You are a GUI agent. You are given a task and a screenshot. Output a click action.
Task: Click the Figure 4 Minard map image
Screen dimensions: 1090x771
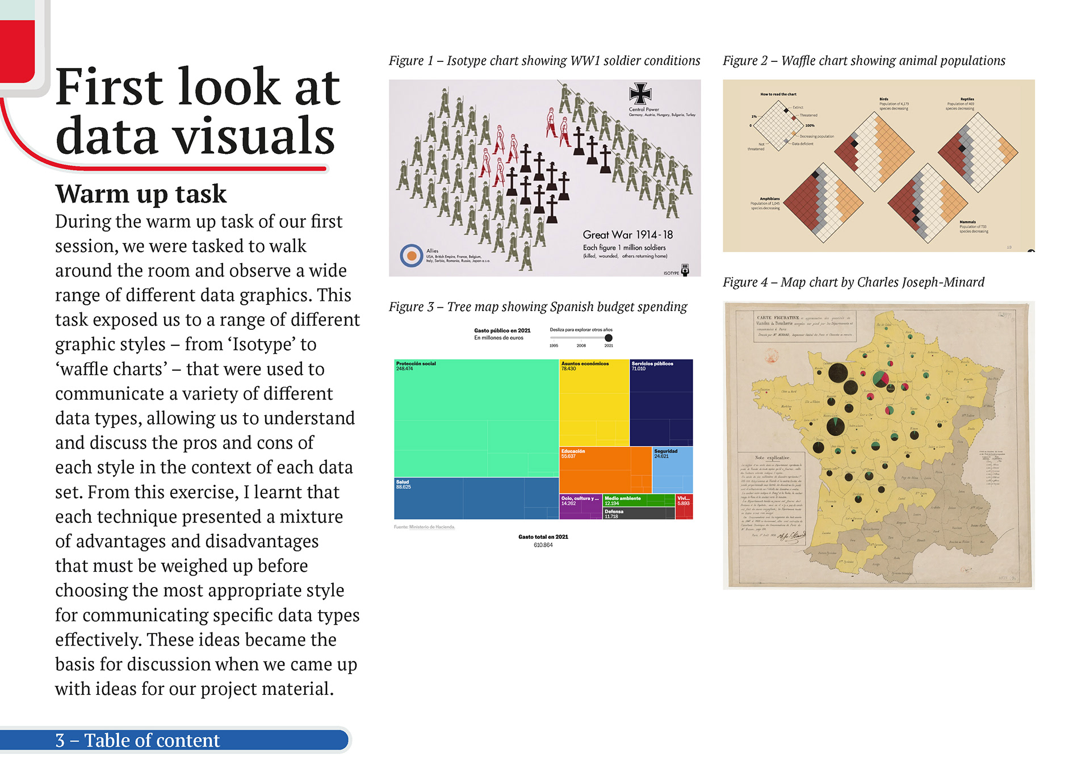point(878,445)
